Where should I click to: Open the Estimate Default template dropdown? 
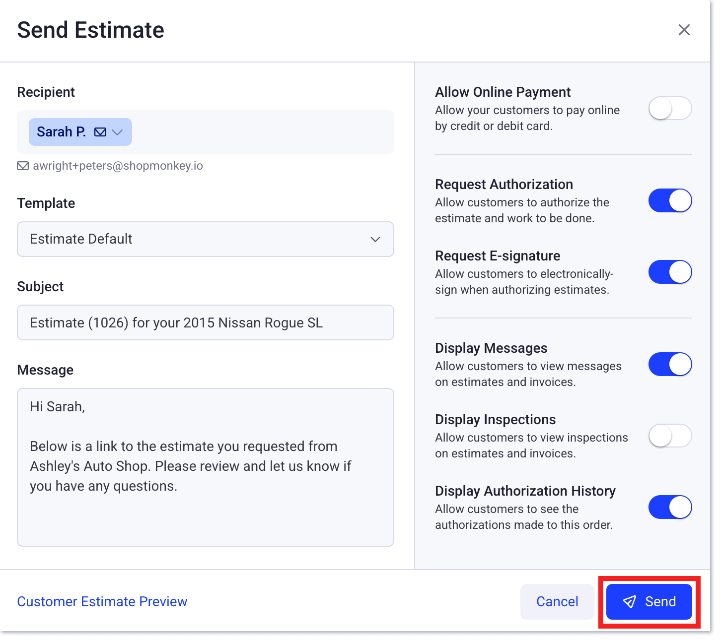click(x=206, y=239)
